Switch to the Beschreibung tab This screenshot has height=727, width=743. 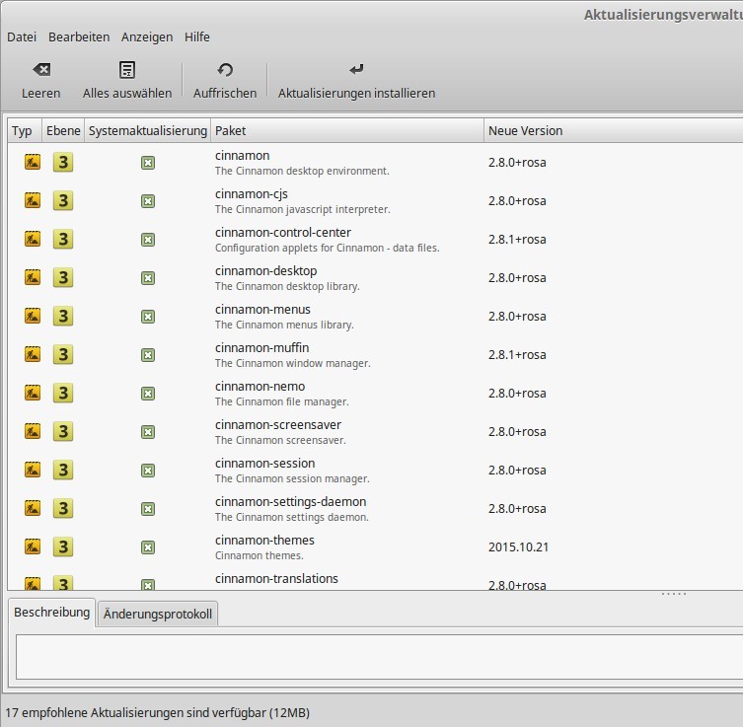pyautogui.click(x=51, y=613)
